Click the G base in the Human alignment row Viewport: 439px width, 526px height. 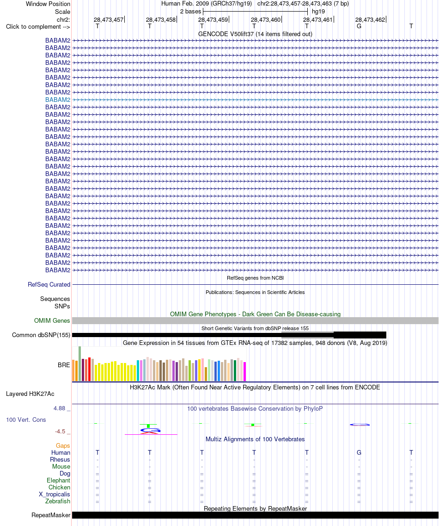pos(359,452)
